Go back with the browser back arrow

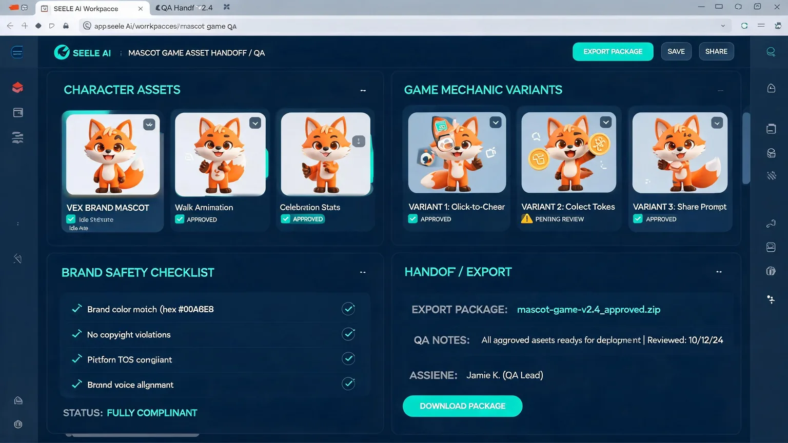pos(10,26)
